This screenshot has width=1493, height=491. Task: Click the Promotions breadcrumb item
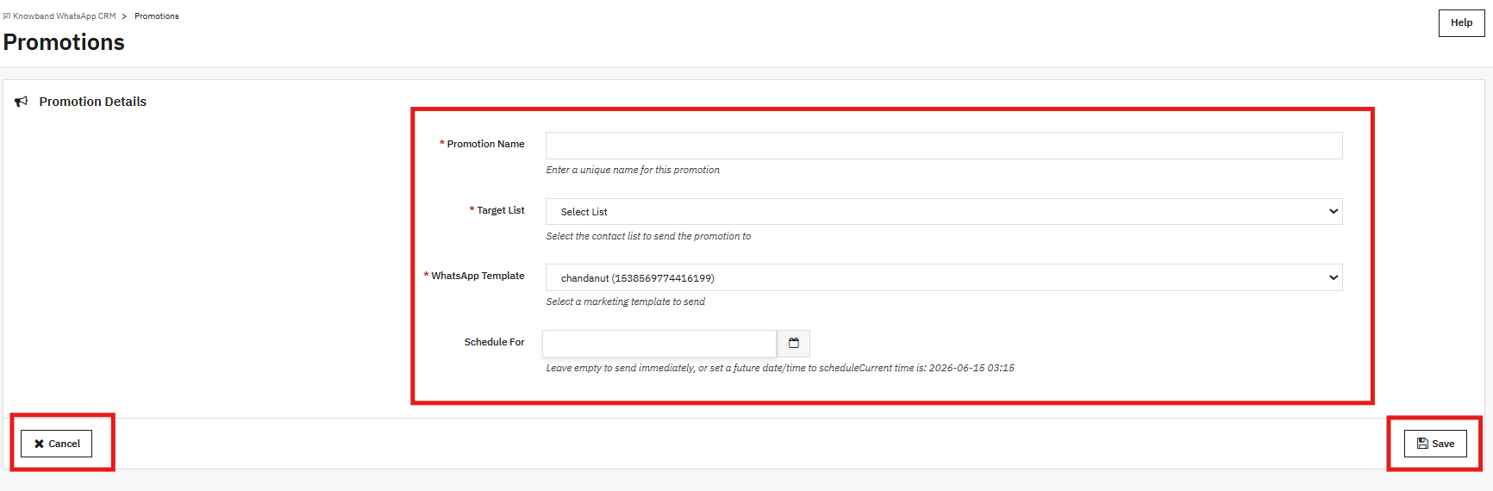(157, 16)
